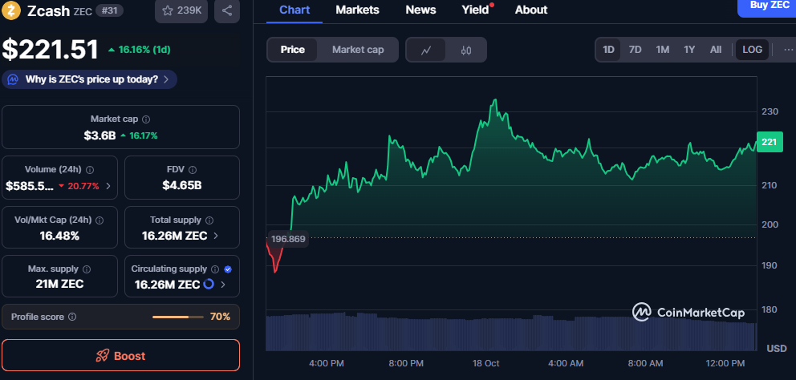796x380 pixels.
Task: Click Market cap info icon
Action: point(146,119)
